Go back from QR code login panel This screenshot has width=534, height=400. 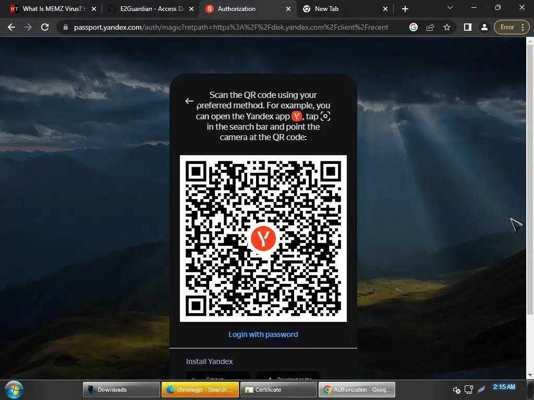coord(189,101)
